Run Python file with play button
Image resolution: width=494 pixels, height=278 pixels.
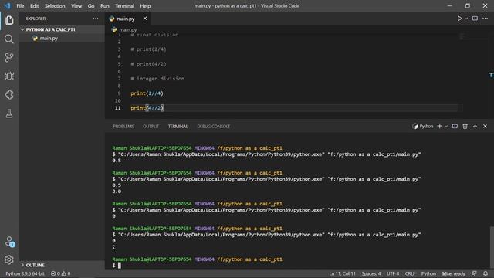459,19
